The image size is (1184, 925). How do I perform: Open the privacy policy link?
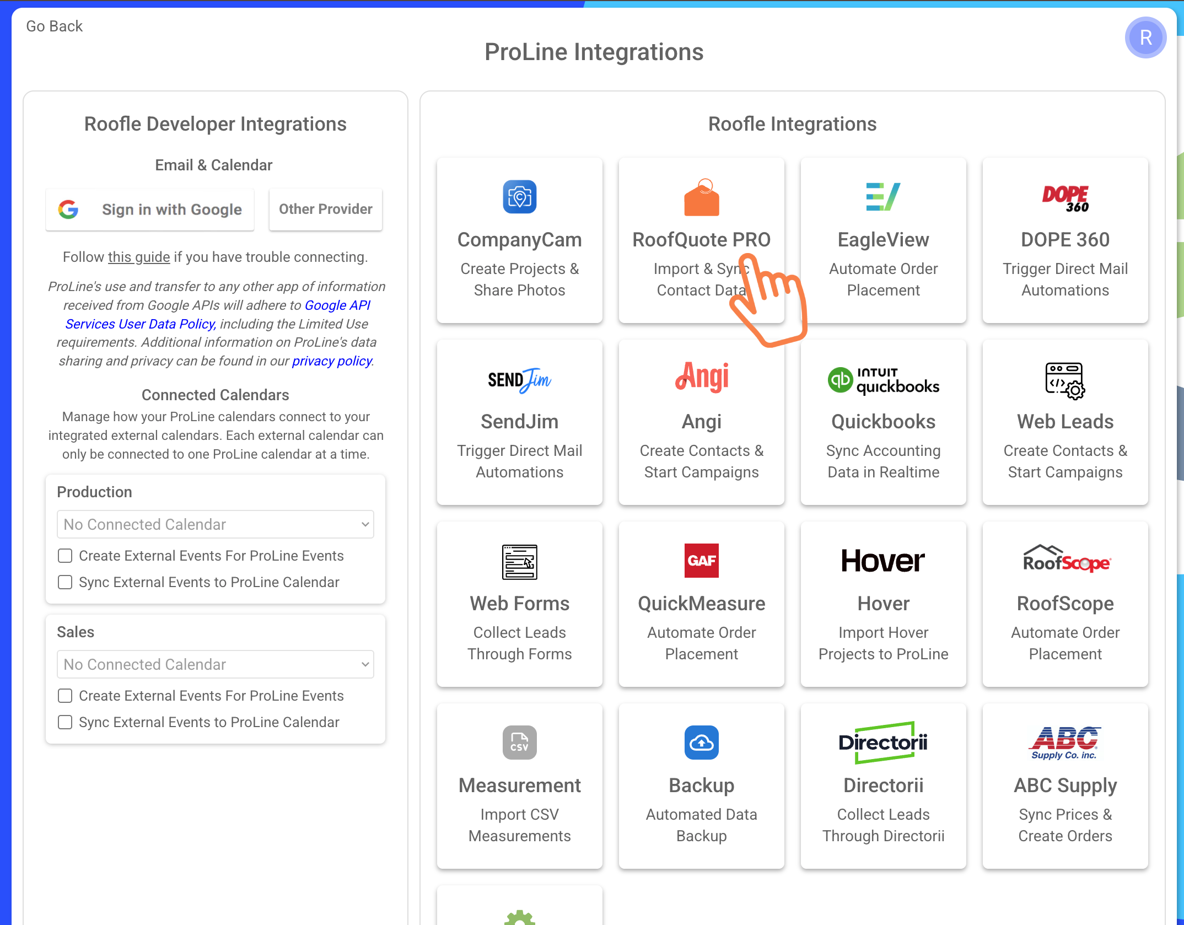(x=332, y=361)
